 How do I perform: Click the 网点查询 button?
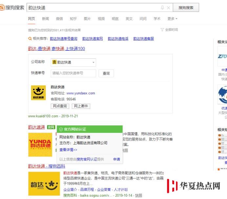(x=60, y=106)
